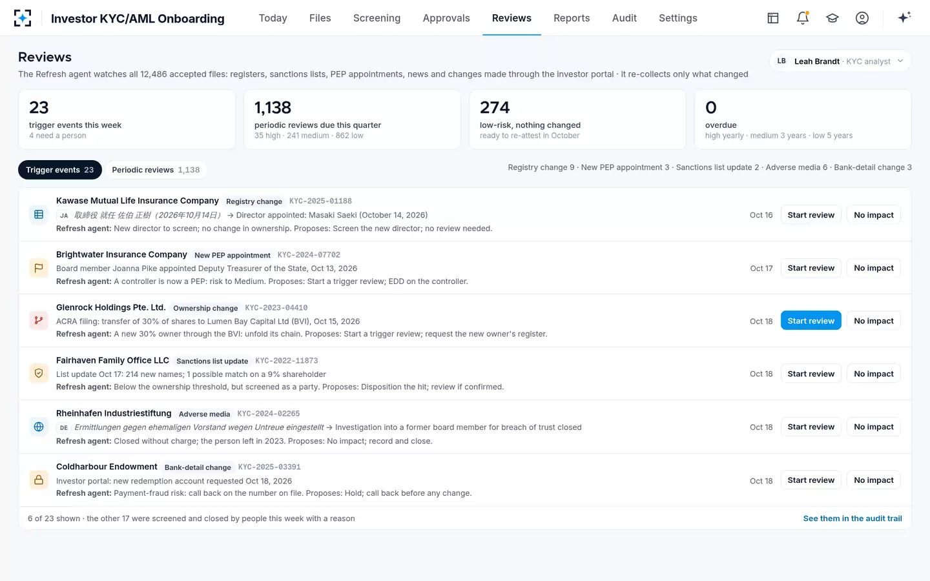Click the lock icon for Coldharbour Endowment
The width and height of the screenshot is (930, 581).
(x=39, y=480)
